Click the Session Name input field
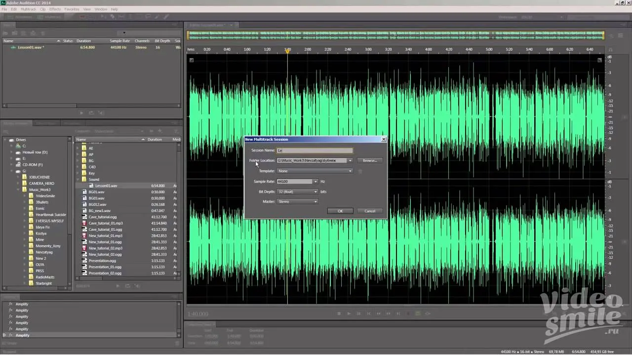 315,150
